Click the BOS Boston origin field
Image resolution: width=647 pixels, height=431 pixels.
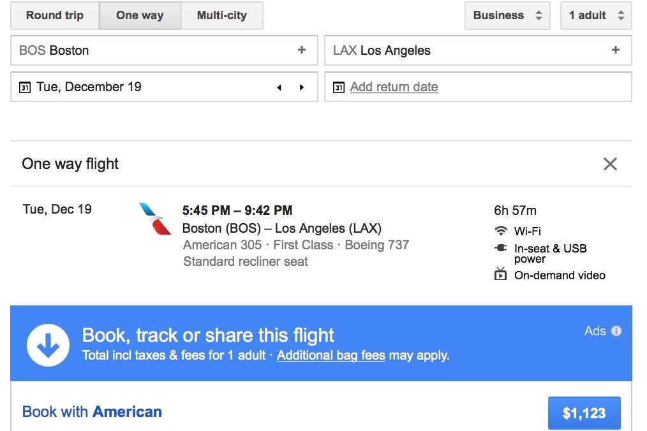click(153, 50)
